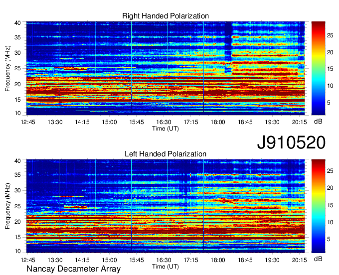The width and height of the screenshot is (339, 275).
Task: Click 10 MHz frequency tick on Left Handed plot
Action: [x=17, y=251]
